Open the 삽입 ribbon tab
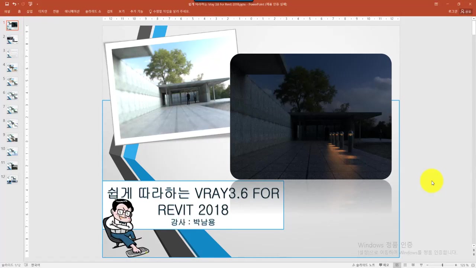 [30, 12]
